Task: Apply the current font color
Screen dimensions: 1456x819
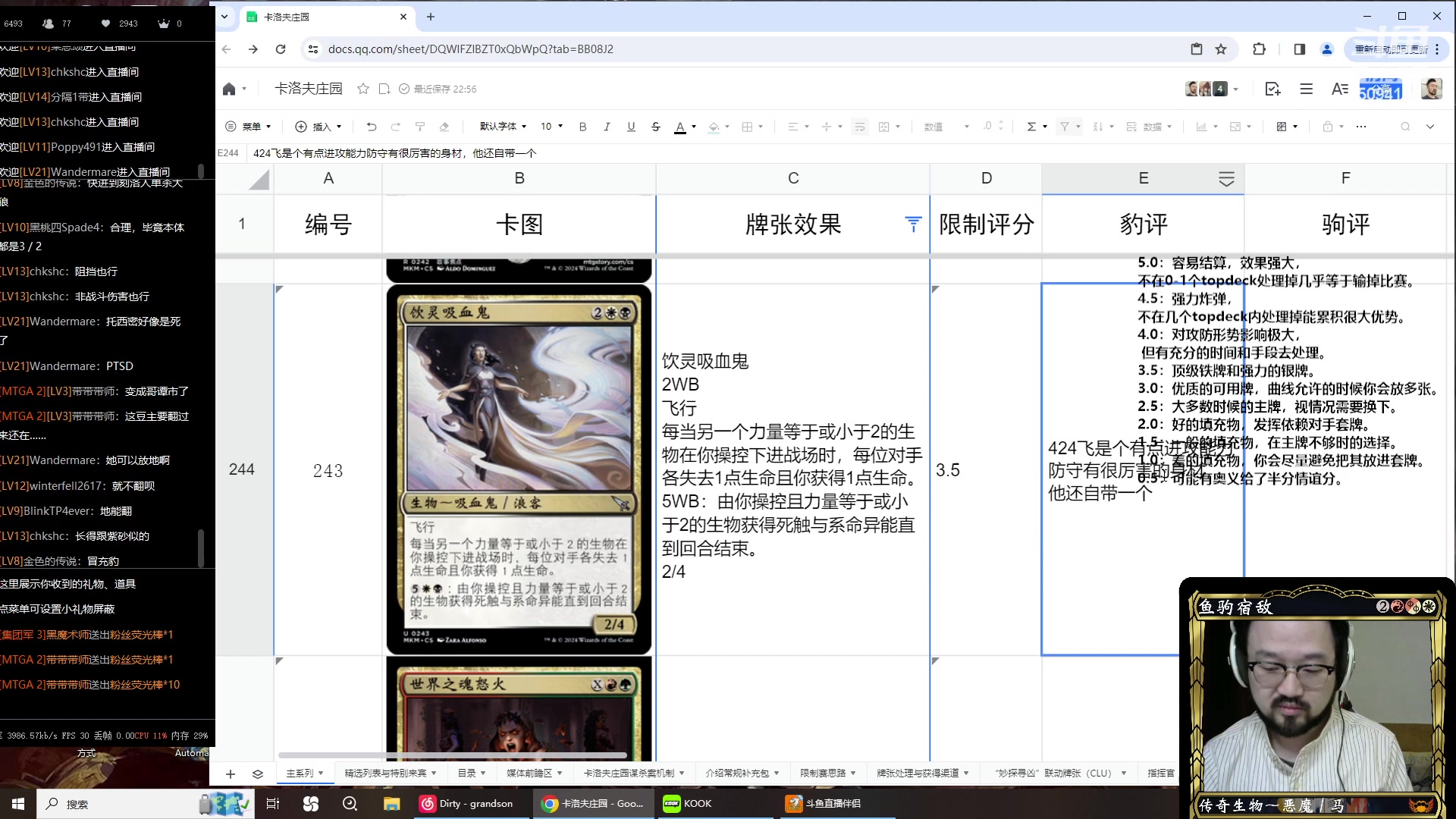Action: click(x=680, y=127)
